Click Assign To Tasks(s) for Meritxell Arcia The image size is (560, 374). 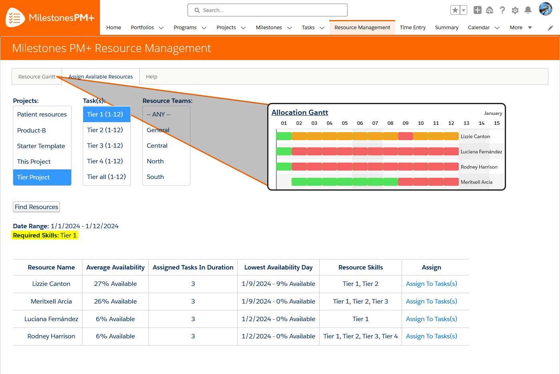(x=431, y=301)
